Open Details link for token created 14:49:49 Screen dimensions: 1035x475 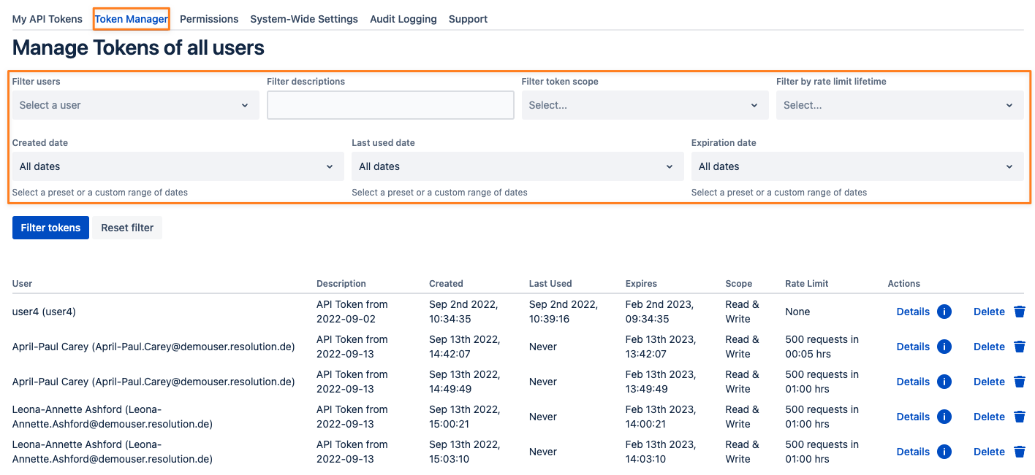click(x=913, y=382)
